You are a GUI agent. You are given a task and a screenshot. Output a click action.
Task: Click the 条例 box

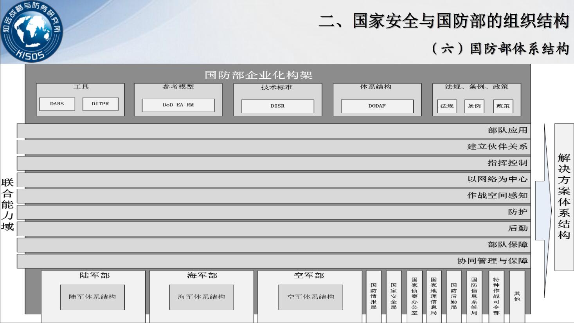tap(474, 106)
